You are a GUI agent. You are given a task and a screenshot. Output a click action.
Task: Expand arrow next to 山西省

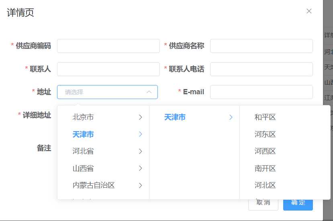(140, 168)
